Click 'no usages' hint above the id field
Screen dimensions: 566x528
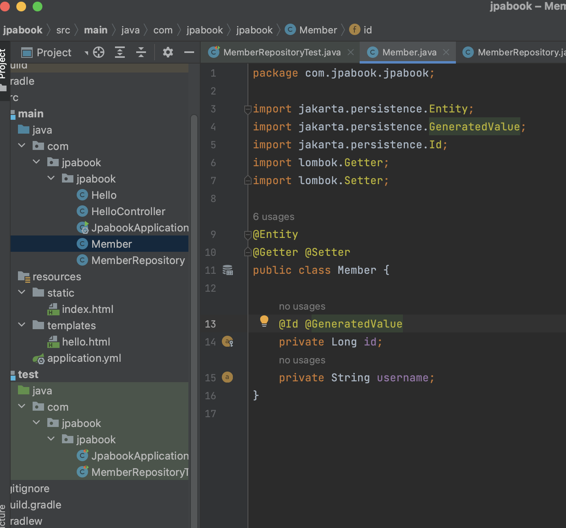click(302, 306)
